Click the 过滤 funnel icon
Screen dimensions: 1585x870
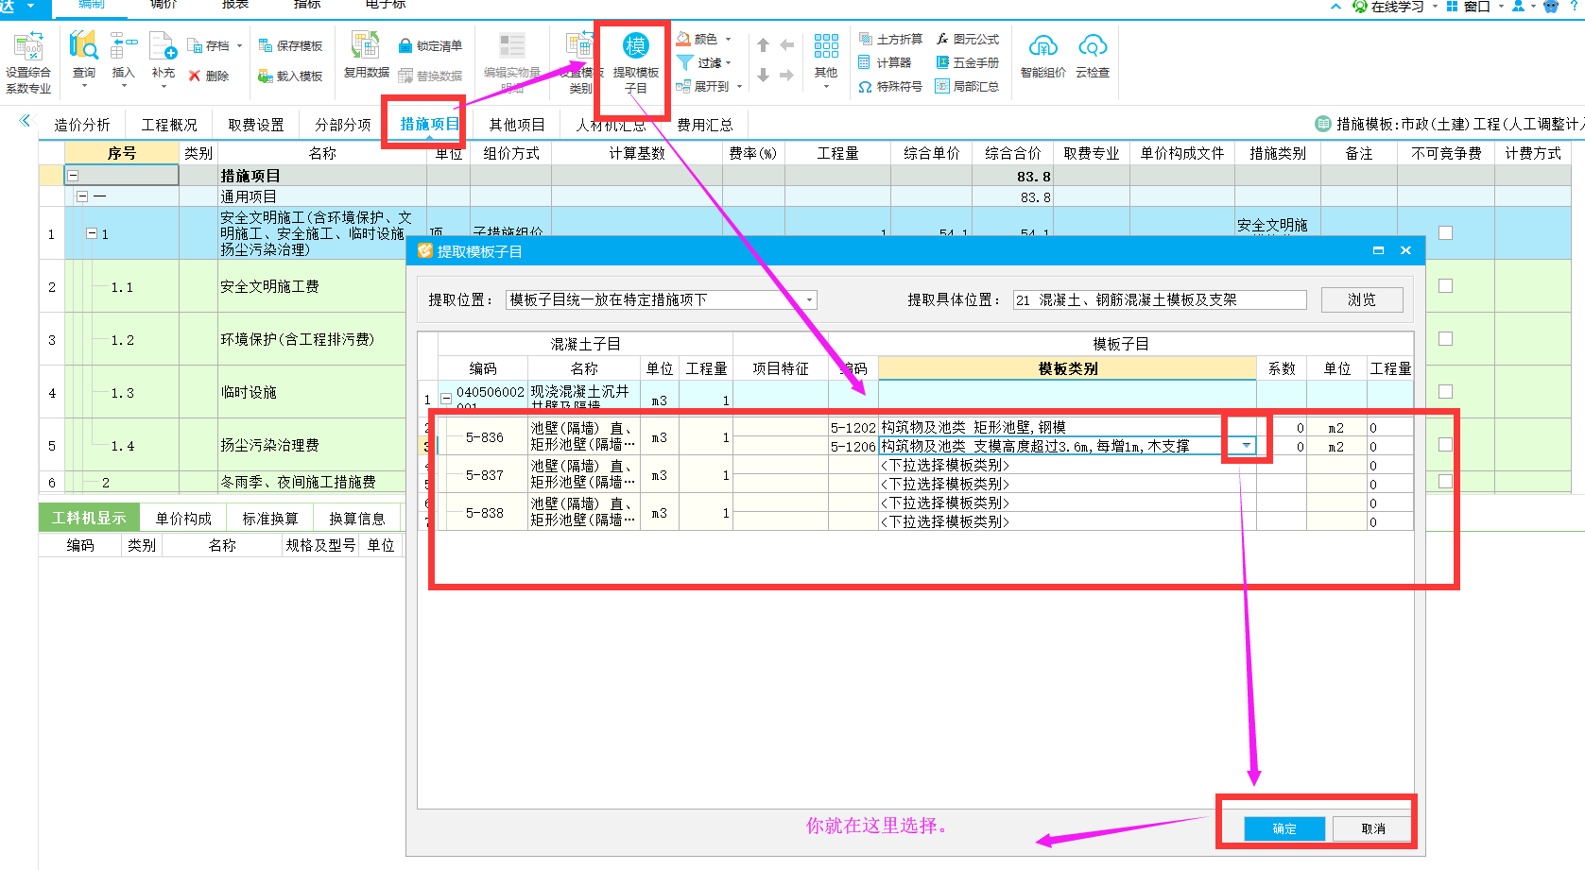(x=685, y=62)
